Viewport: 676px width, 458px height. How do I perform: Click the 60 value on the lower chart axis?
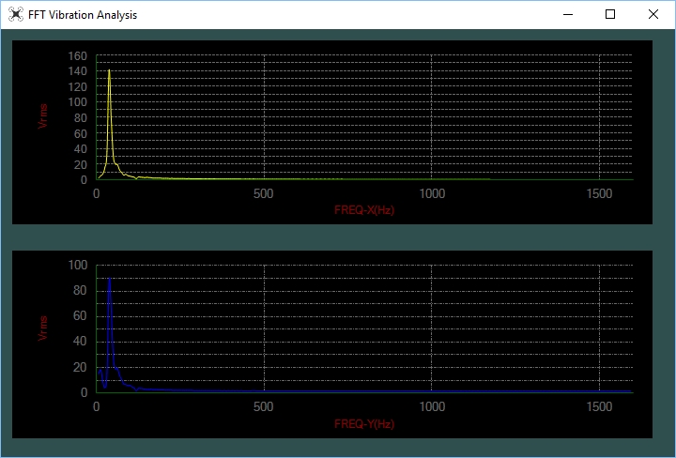(x=80, y=316)
